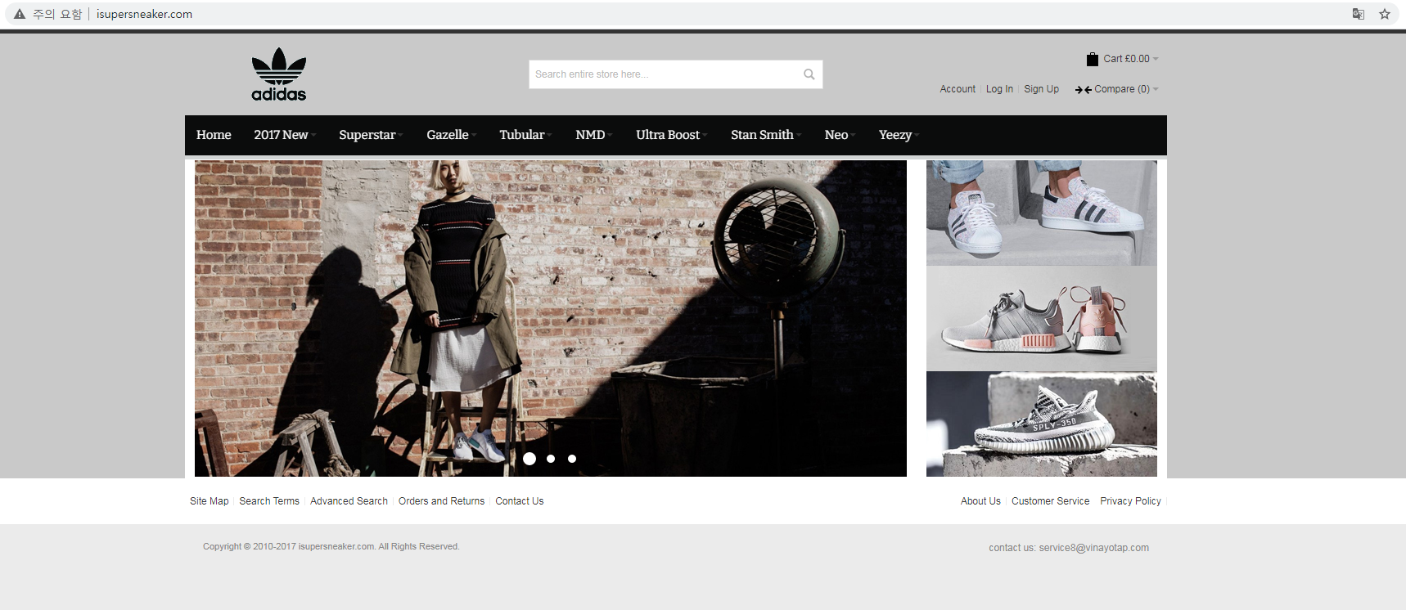Expand the Tubular menu

[x=525, y=135]
